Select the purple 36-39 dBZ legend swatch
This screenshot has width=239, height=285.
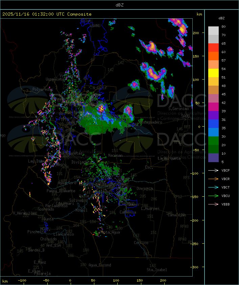click(x=213, y=115)
